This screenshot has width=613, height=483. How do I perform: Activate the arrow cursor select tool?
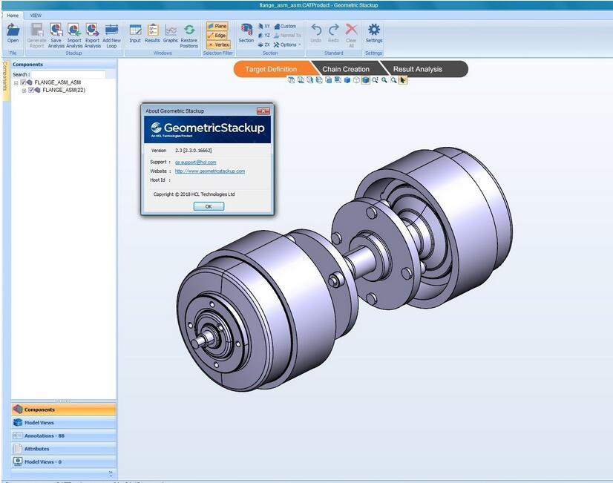[403, 80]
